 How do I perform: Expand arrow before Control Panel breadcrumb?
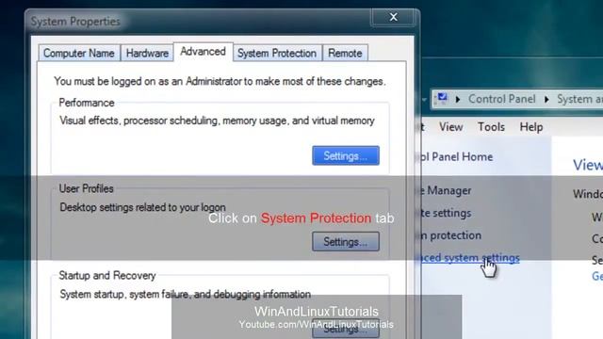pos(458,100)
